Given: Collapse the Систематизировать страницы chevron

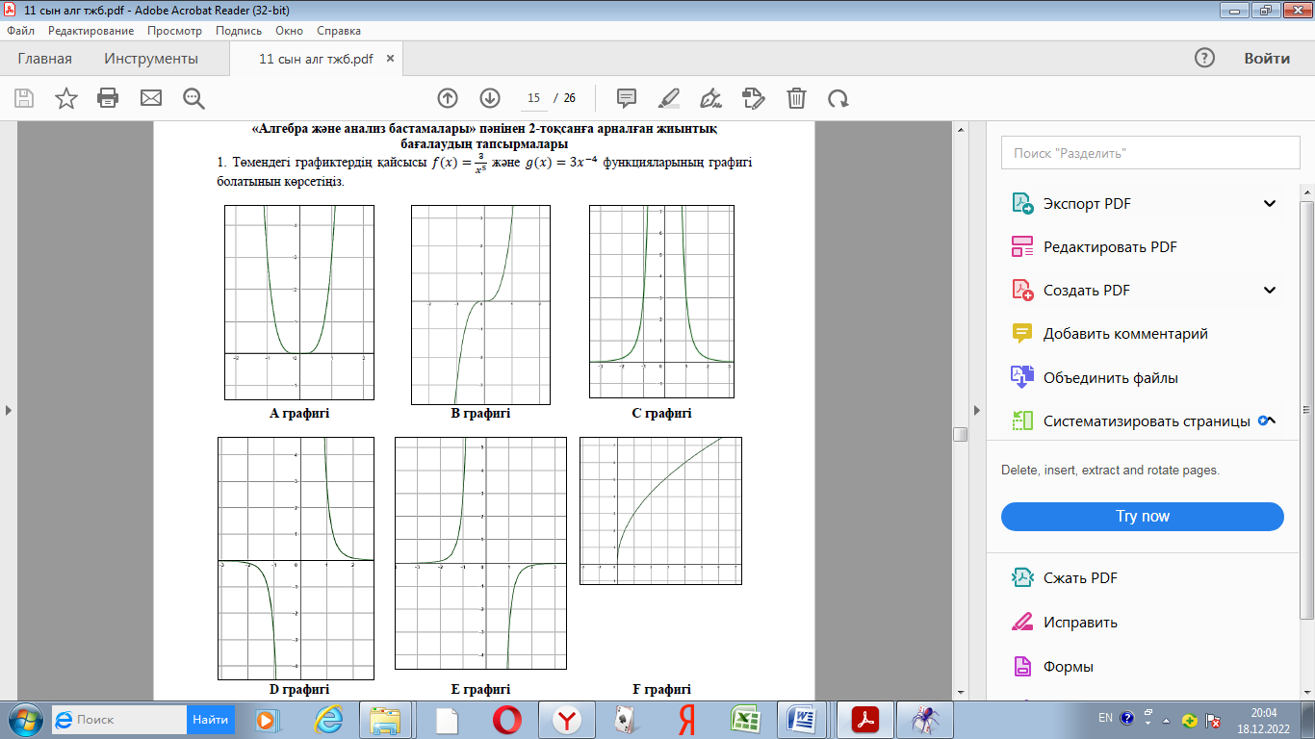Looking at the screenshot, I should pos(1269,420).
